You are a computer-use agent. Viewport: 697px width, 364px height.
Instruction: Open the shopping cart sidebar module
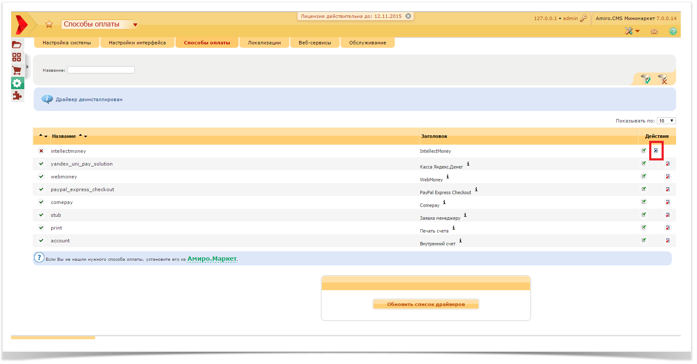coord(17,70)
